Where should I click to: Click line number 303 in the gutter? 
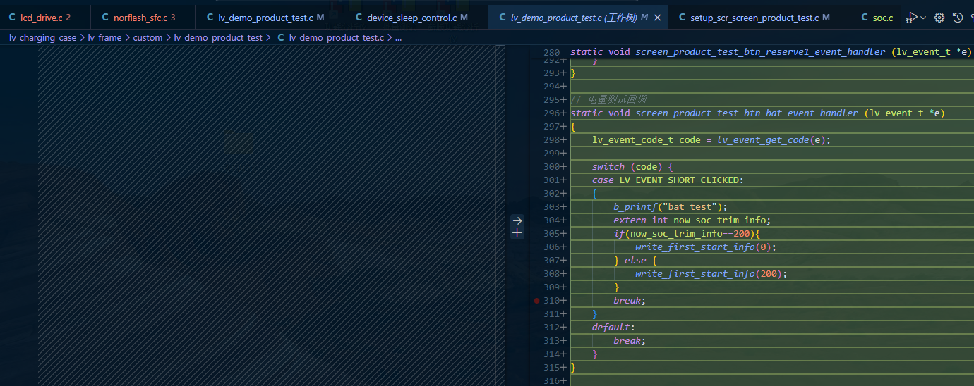click(552, 207)
